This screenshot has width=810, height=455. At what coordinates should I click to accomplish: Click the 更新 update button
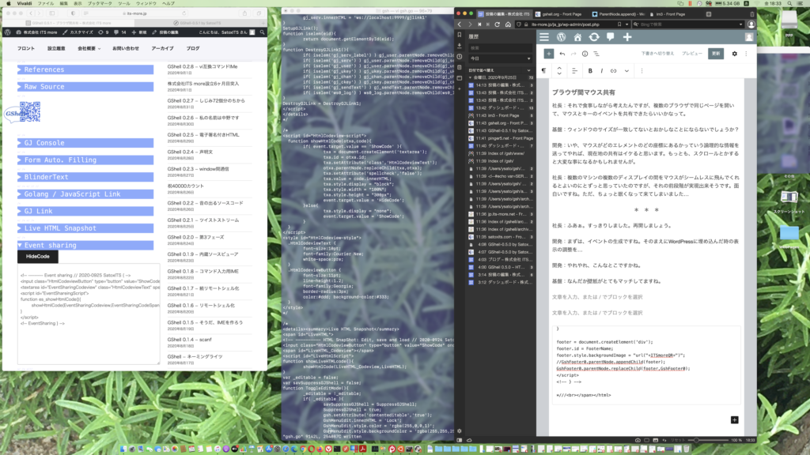(716, 54)
